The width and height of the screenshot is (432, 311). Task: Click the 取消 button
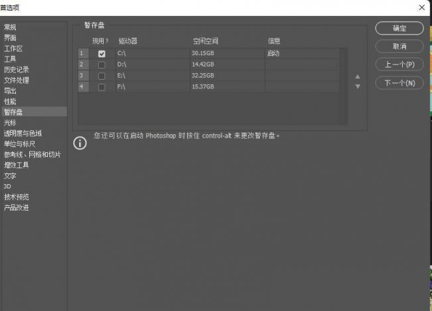399,47
